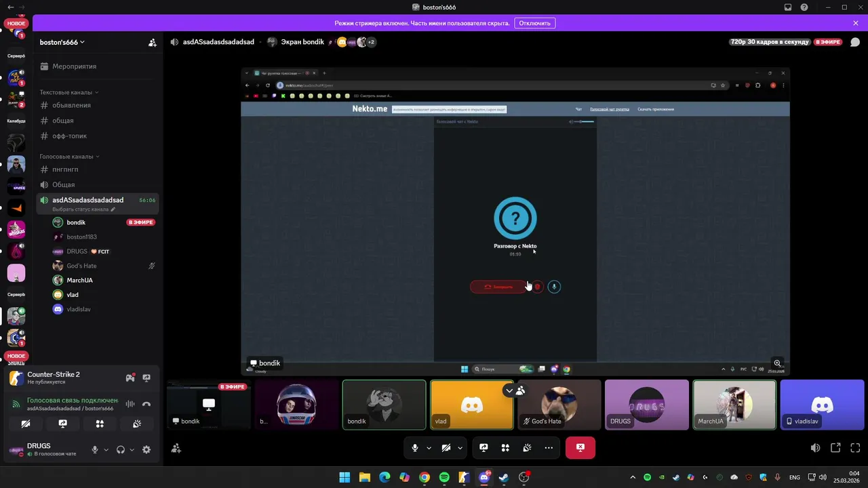This screenshot has height=488, width=868.
Task: Share your screen from the call control bar
Action: coord(484,448)
